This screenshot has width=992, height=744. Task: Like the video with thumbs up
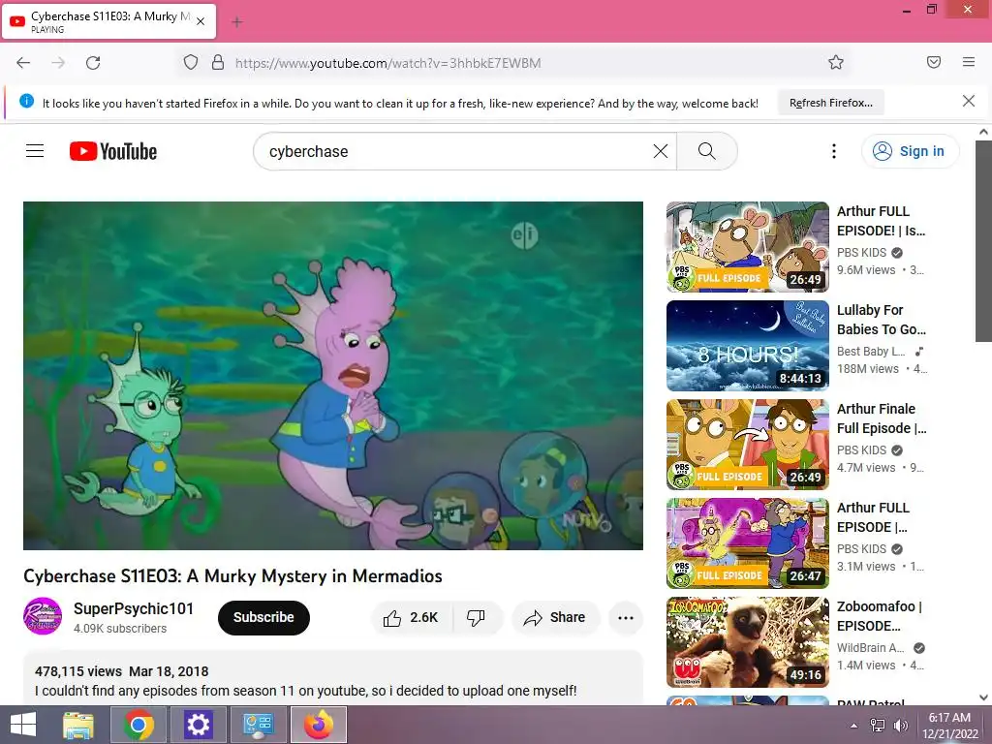(x=411, y=617)
